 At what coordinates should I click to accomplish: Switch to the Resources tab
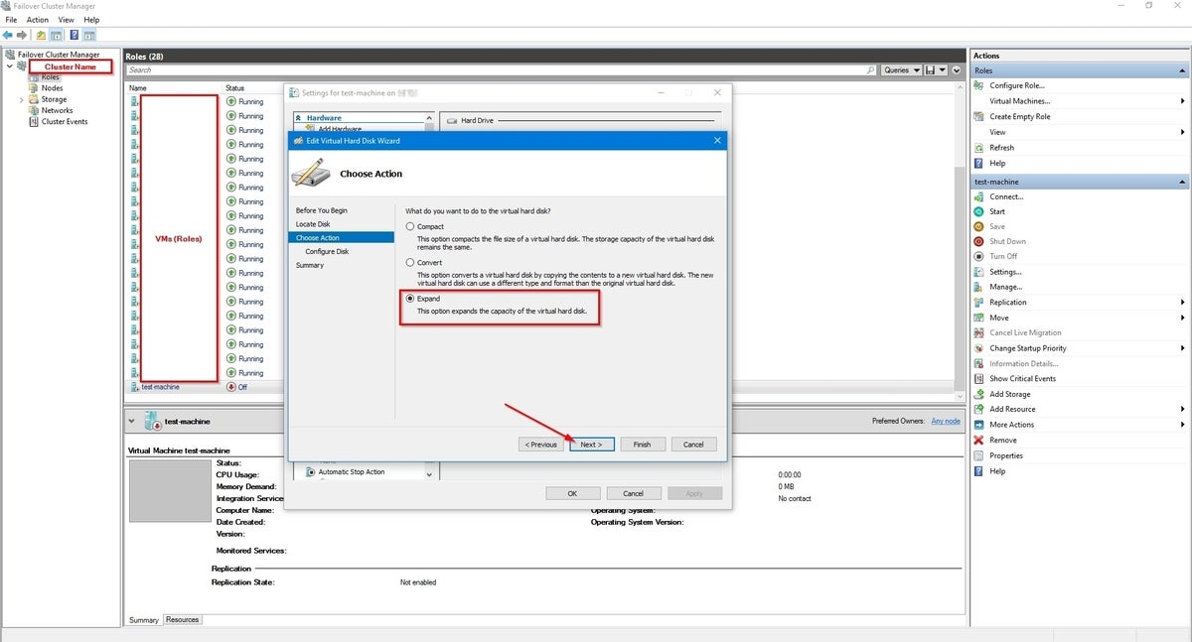[x=183, y=619]
